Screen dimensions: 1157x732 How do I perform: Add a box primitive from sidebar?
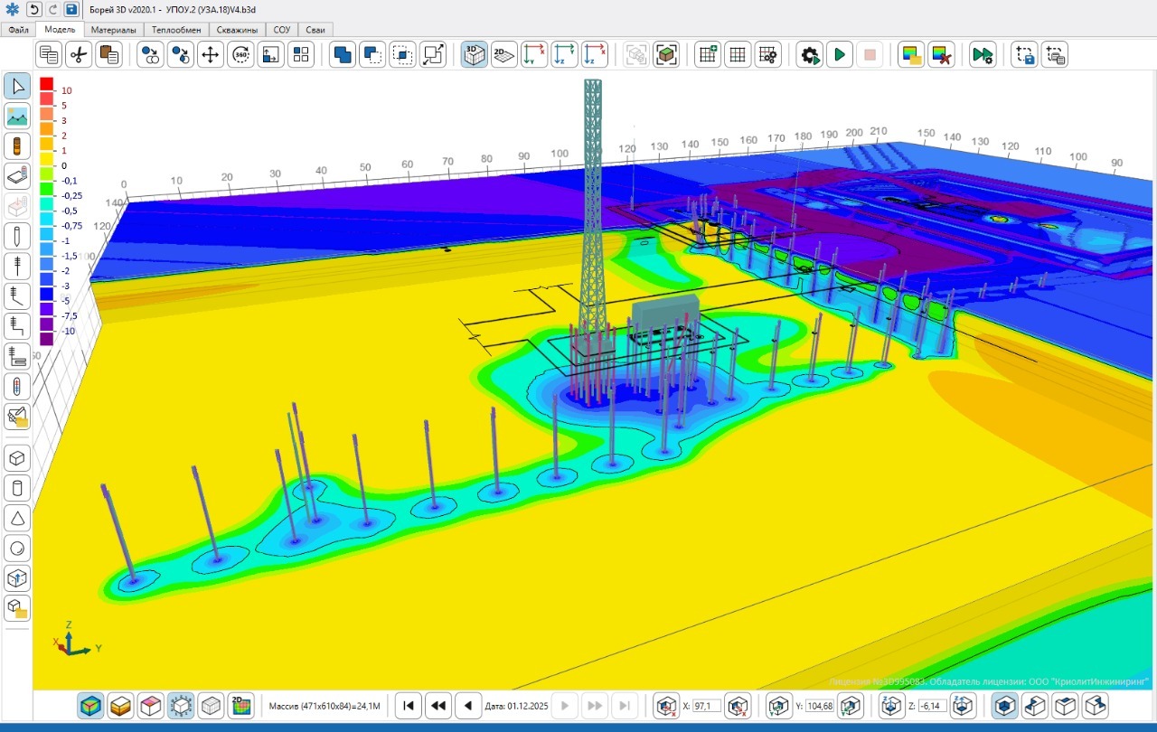[x=17, y=458]
